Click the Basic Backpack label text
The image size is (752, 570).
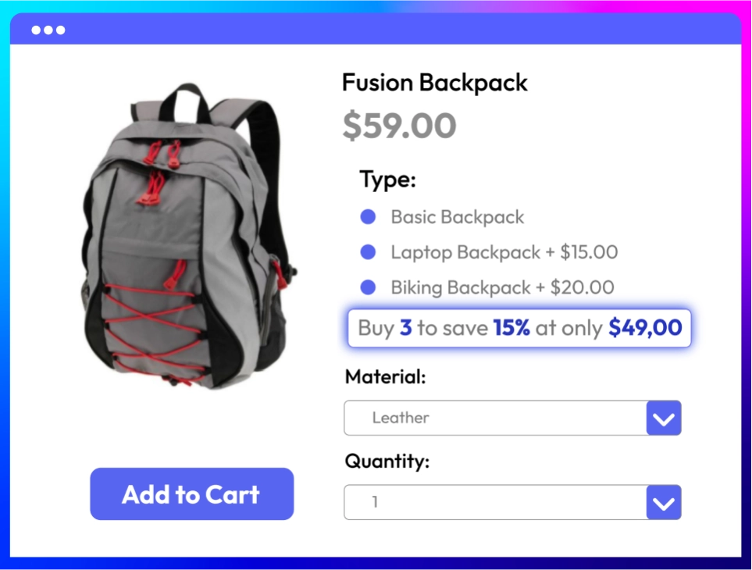click(458, 218)
